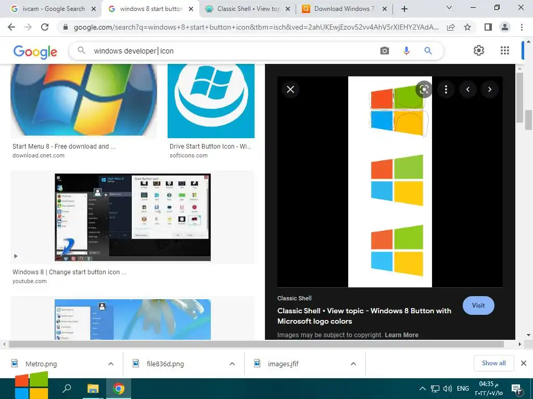Select the blue Drive Start Button thumbnail
533x399 pixels.
pos(211,101)
